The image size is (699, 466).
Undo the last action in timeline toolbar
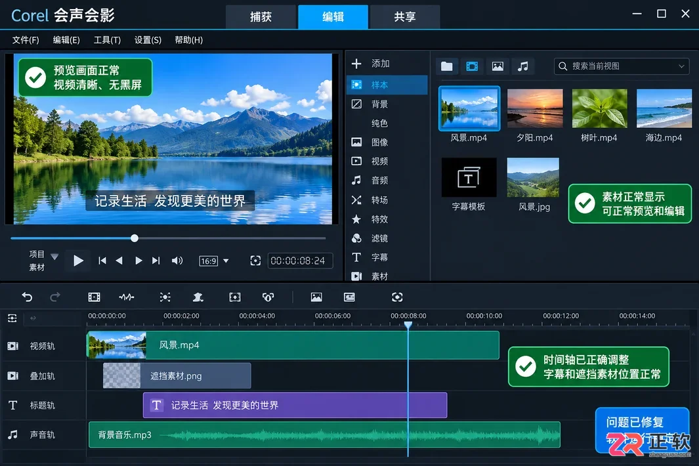27,297
